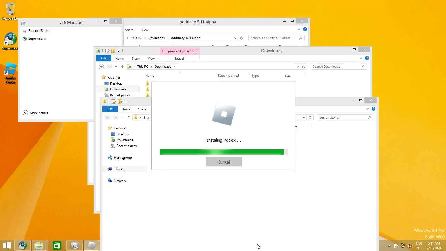Open Customize Quick Access Toolbar in Downloads window
Image resolution: width=446 pixels, height=251 pixels.
[x=118, y=51]
